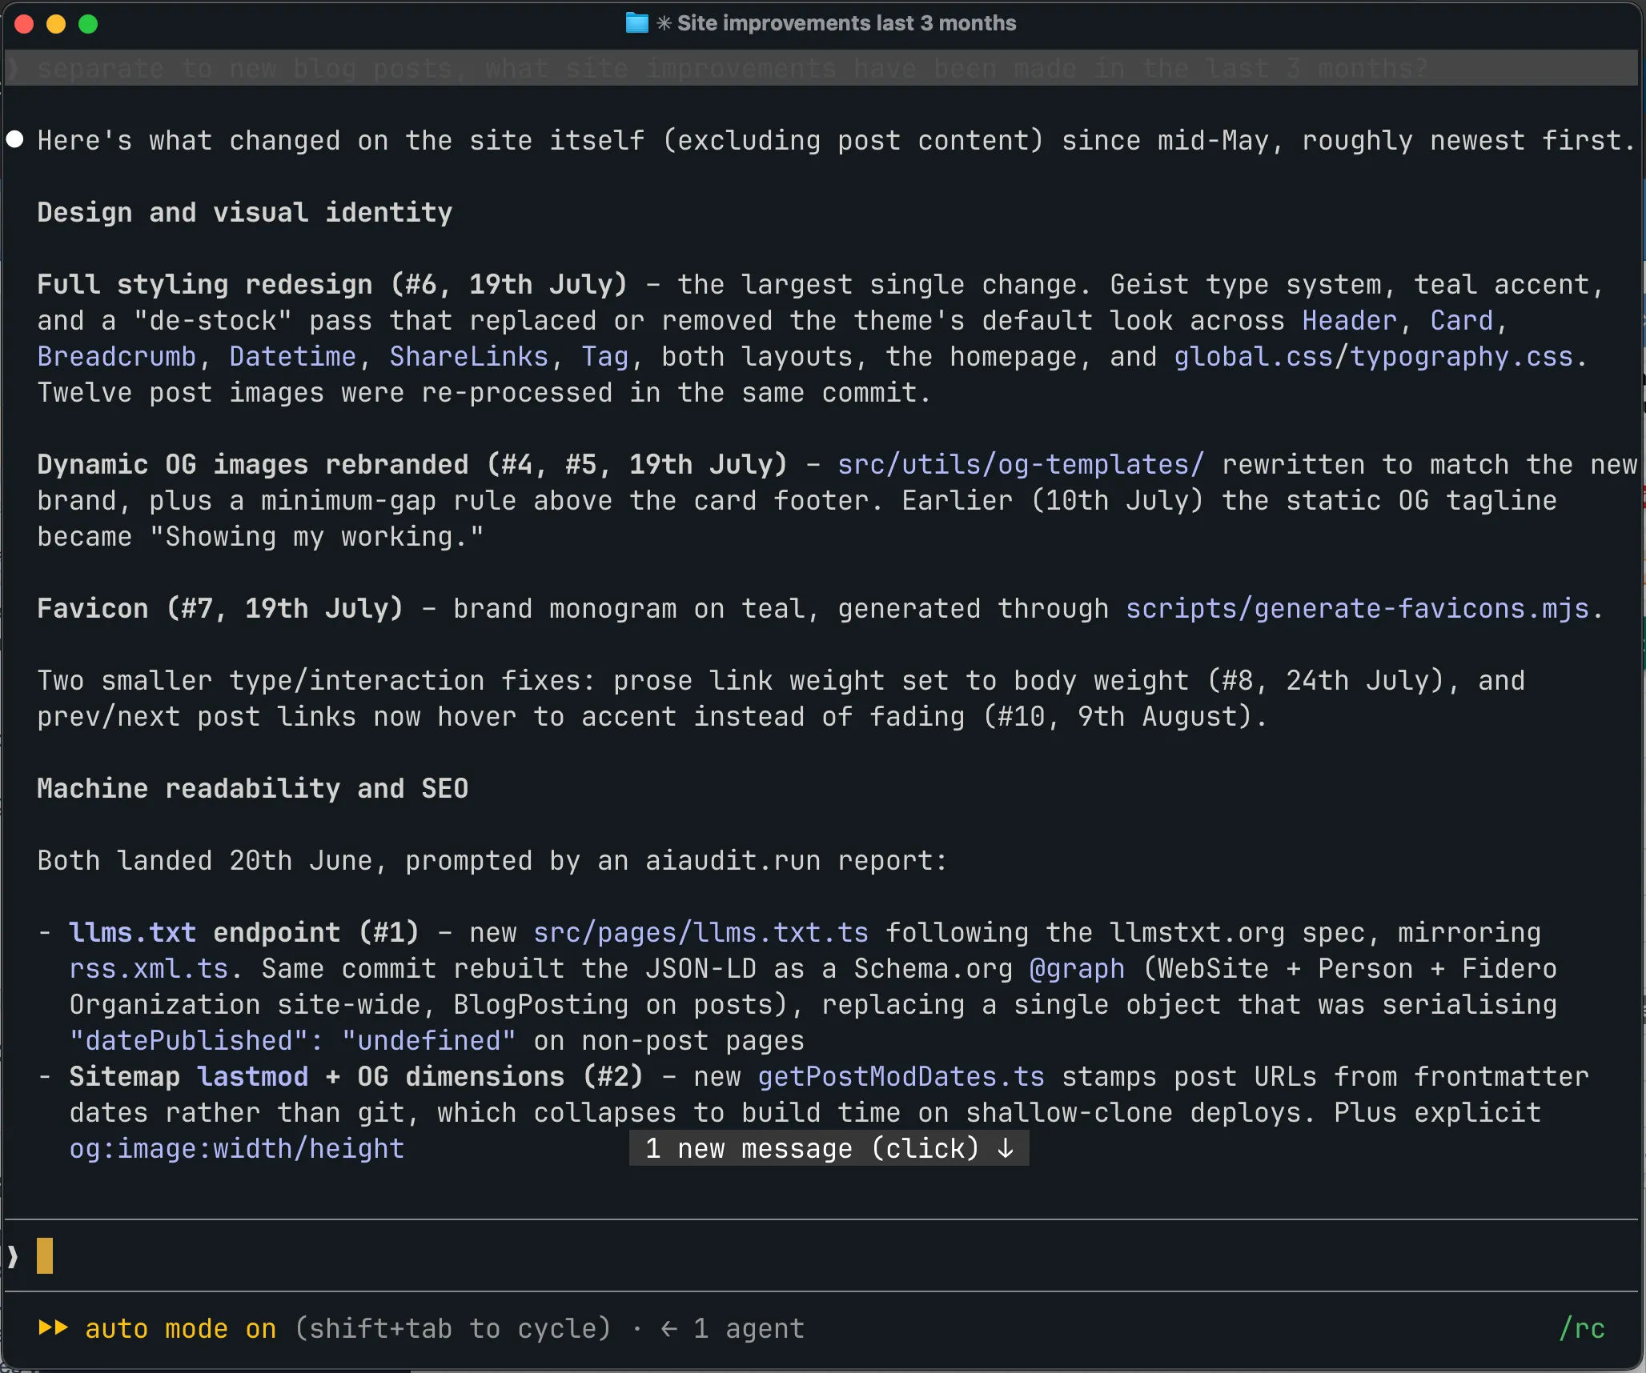
Task: Toggle "auto mode on" status text
Action: pos(181,1328)
